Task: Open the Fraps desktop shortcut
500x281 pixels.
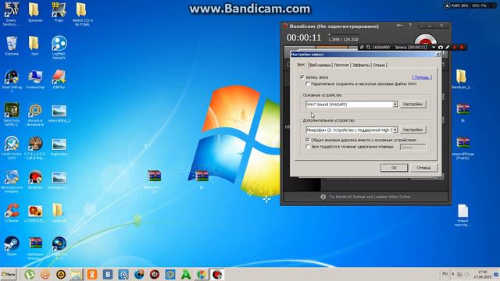Action: point(59,12)
